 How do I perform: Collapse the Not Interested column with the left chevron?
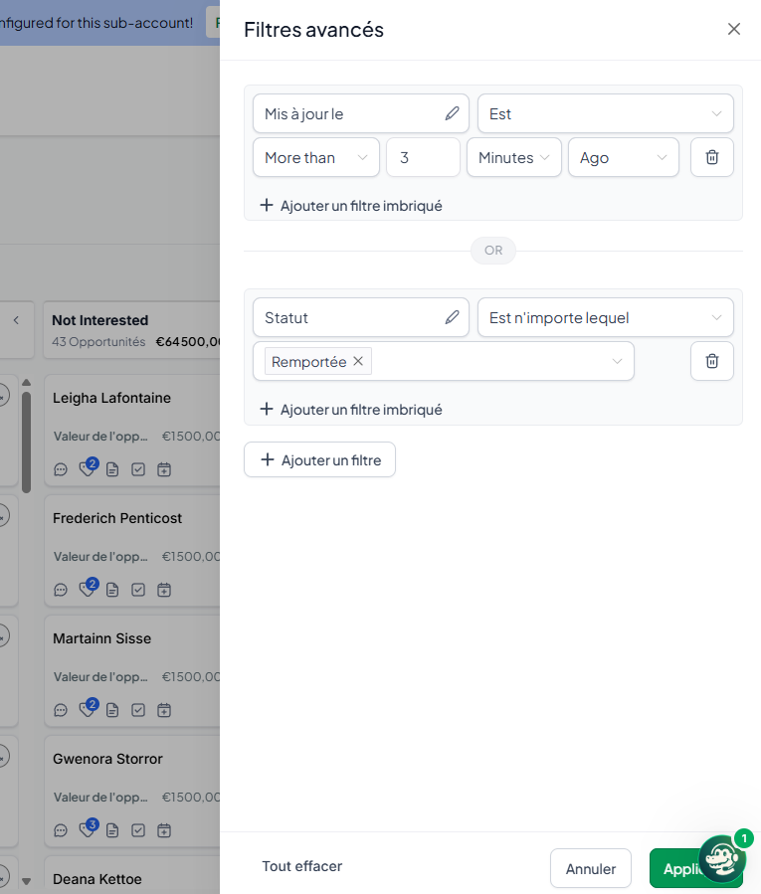pos(16,320)
